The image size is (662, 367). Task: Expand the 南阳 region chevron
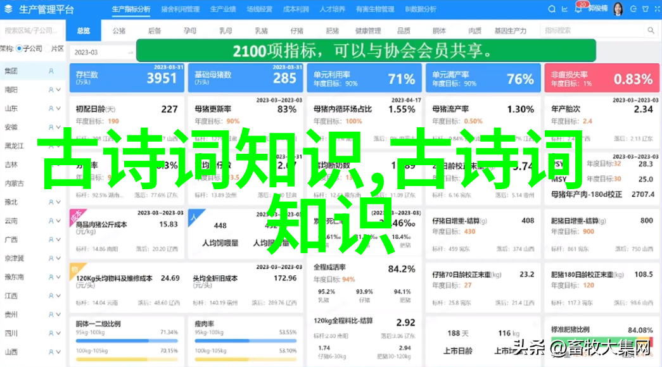(x=59, y=90)
